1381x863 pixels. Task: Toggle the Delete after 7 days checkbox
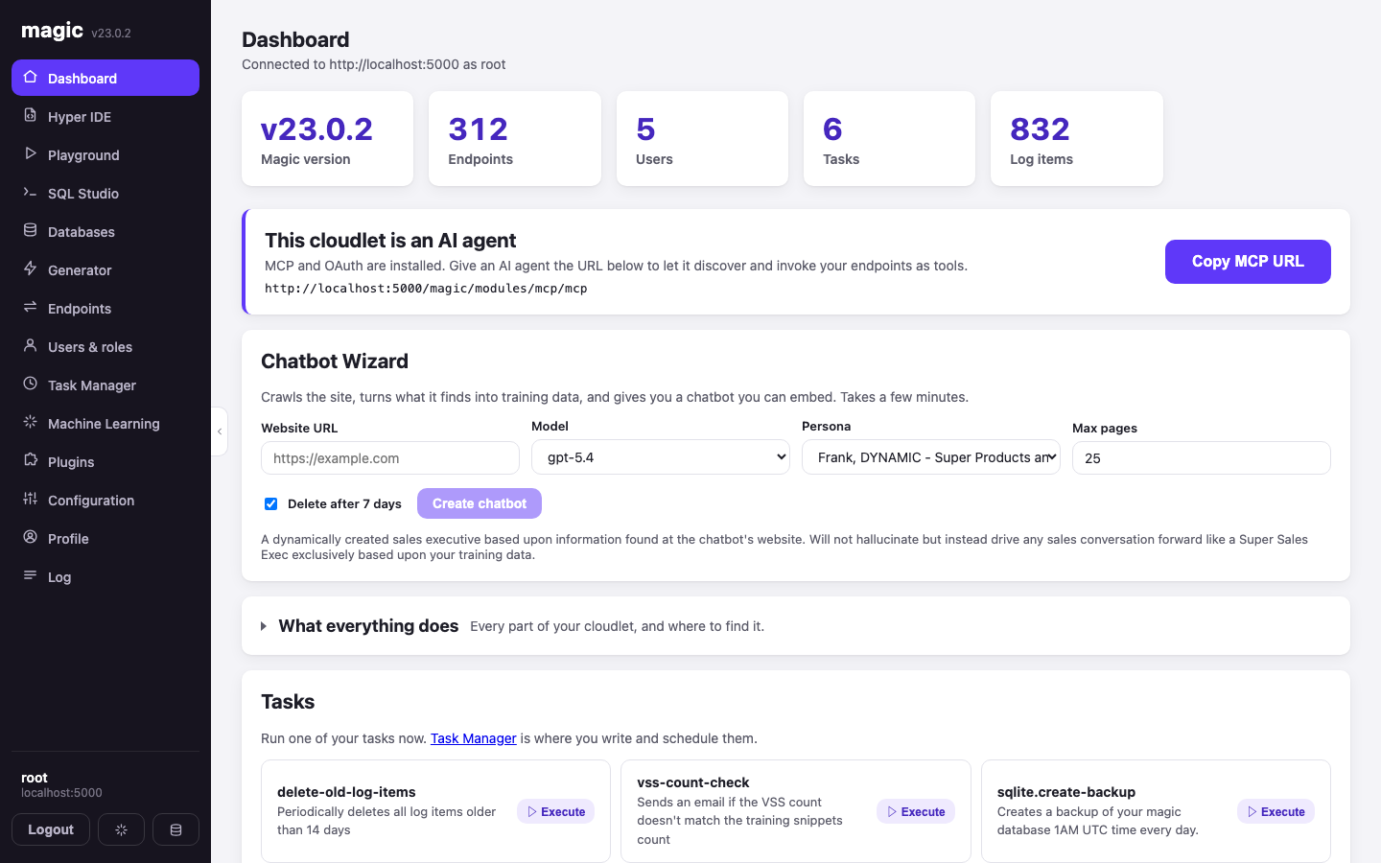coord(271,503)
